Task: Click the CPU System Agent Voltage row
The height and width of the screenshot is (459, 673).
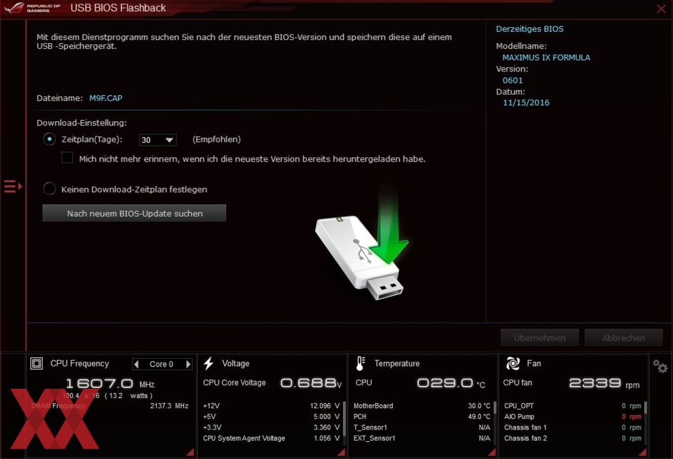Action: pos(271,438)
